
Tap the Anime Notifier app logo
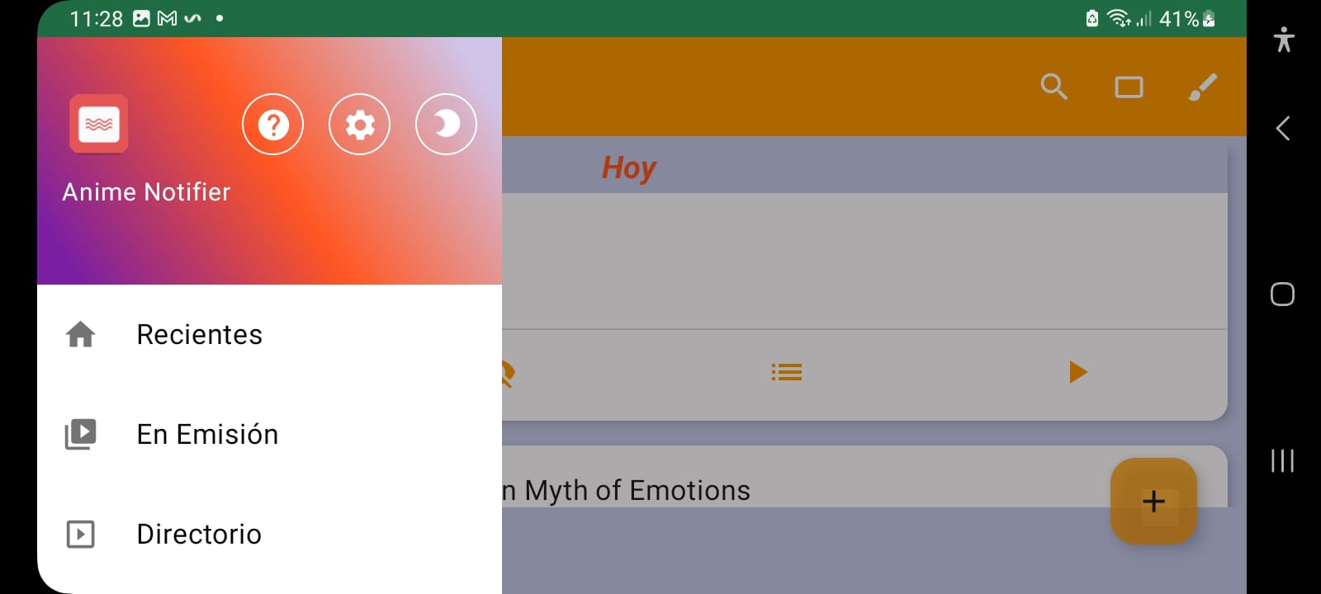click(99, 125)
